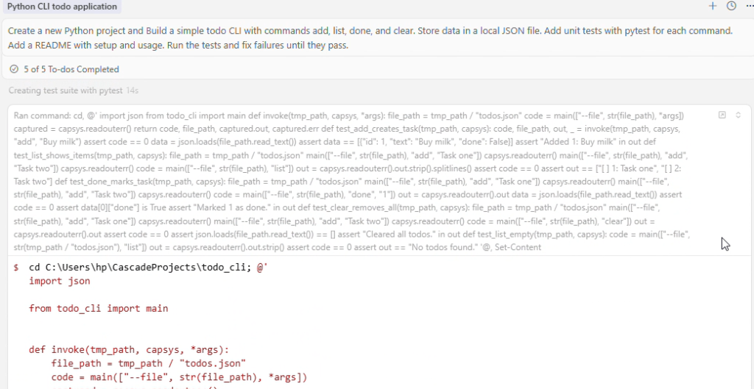The width and height of the screenshot is (754, 389).
Task: Click 'Set-Content' at end of command summary
Action: pyautogui.click(x=517, y=247)
